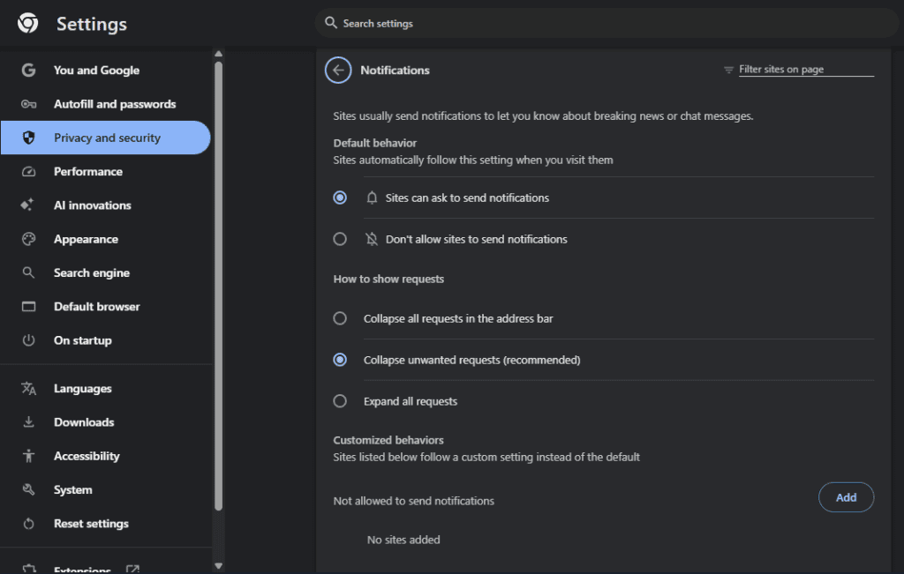Click the sidebar scrollbar up arrow
The image size is (904, 574).
(219, 54)
